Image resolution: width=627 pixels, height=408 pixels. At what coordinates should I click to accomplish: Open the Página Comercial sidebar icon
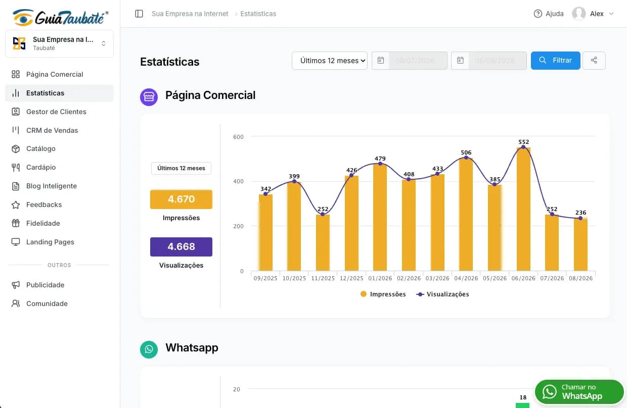coord(16,74)
